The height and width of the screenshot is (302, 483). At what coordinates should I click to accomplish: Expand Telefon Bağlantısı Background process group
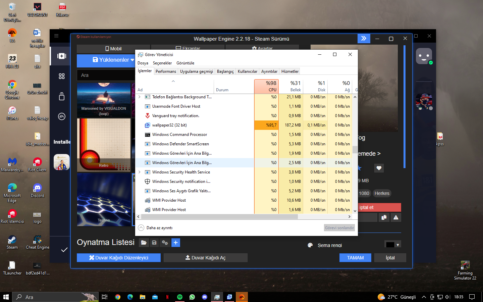click(140, 97)
